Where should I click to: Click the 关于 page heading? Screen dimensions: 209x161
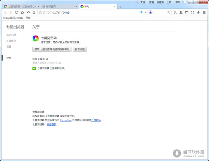coord(36,27)
